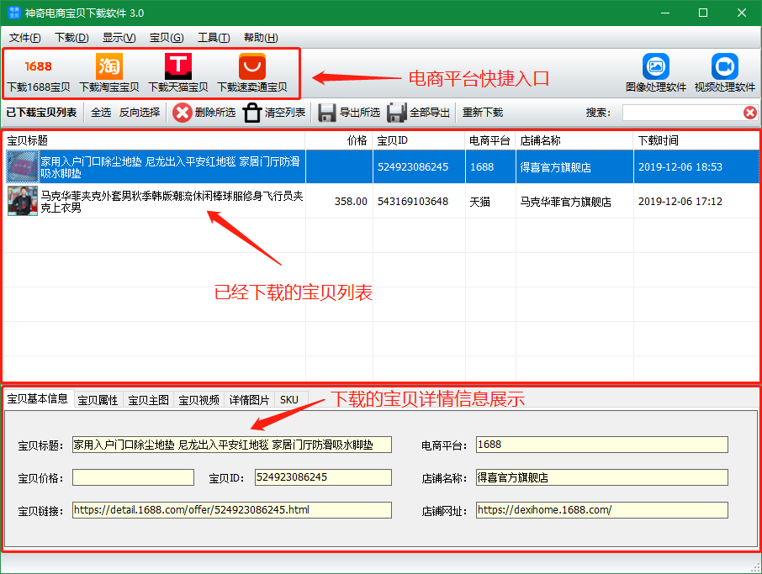
Task: Switch to the 宝贝属性 tab
Action: coord(98,400)
